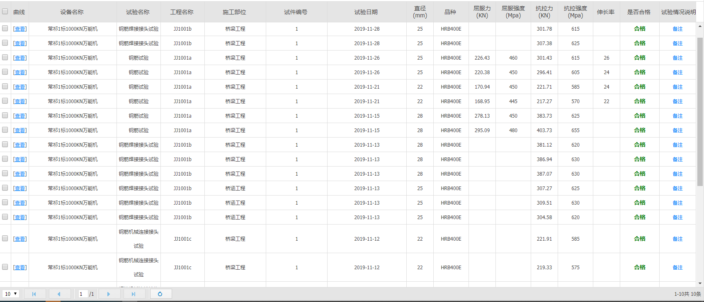Screen dimensions: 704x302
Task: Open 查看 link for 221.91 row
Action: click(x=20, y=239)
